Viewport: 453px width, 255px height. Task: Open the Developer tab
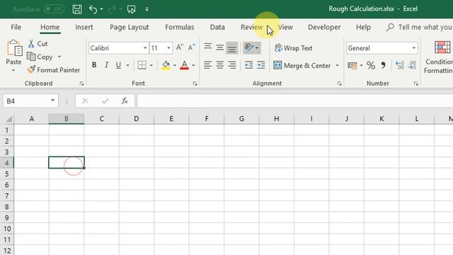coord(324,27)
